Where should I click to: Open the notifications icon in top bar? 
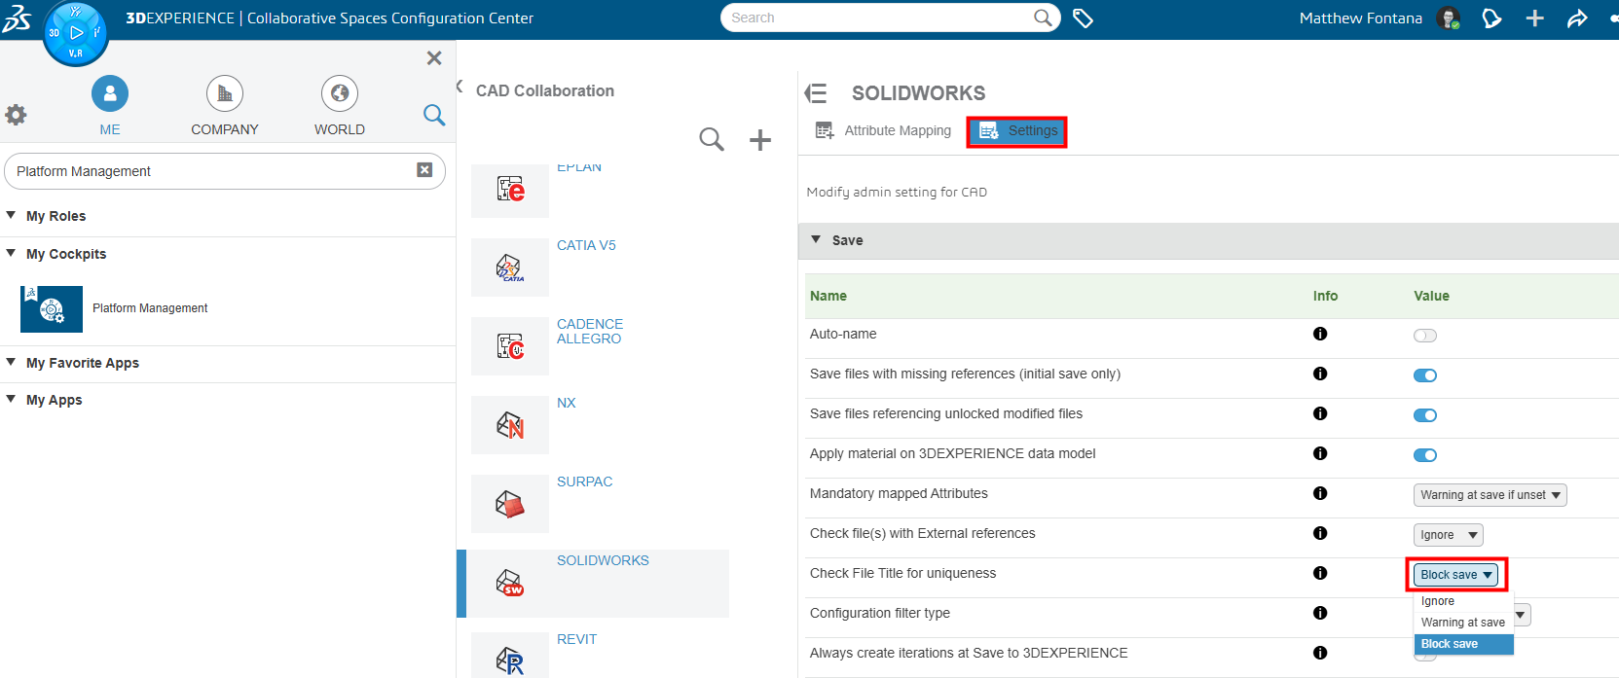[1490, 18]
